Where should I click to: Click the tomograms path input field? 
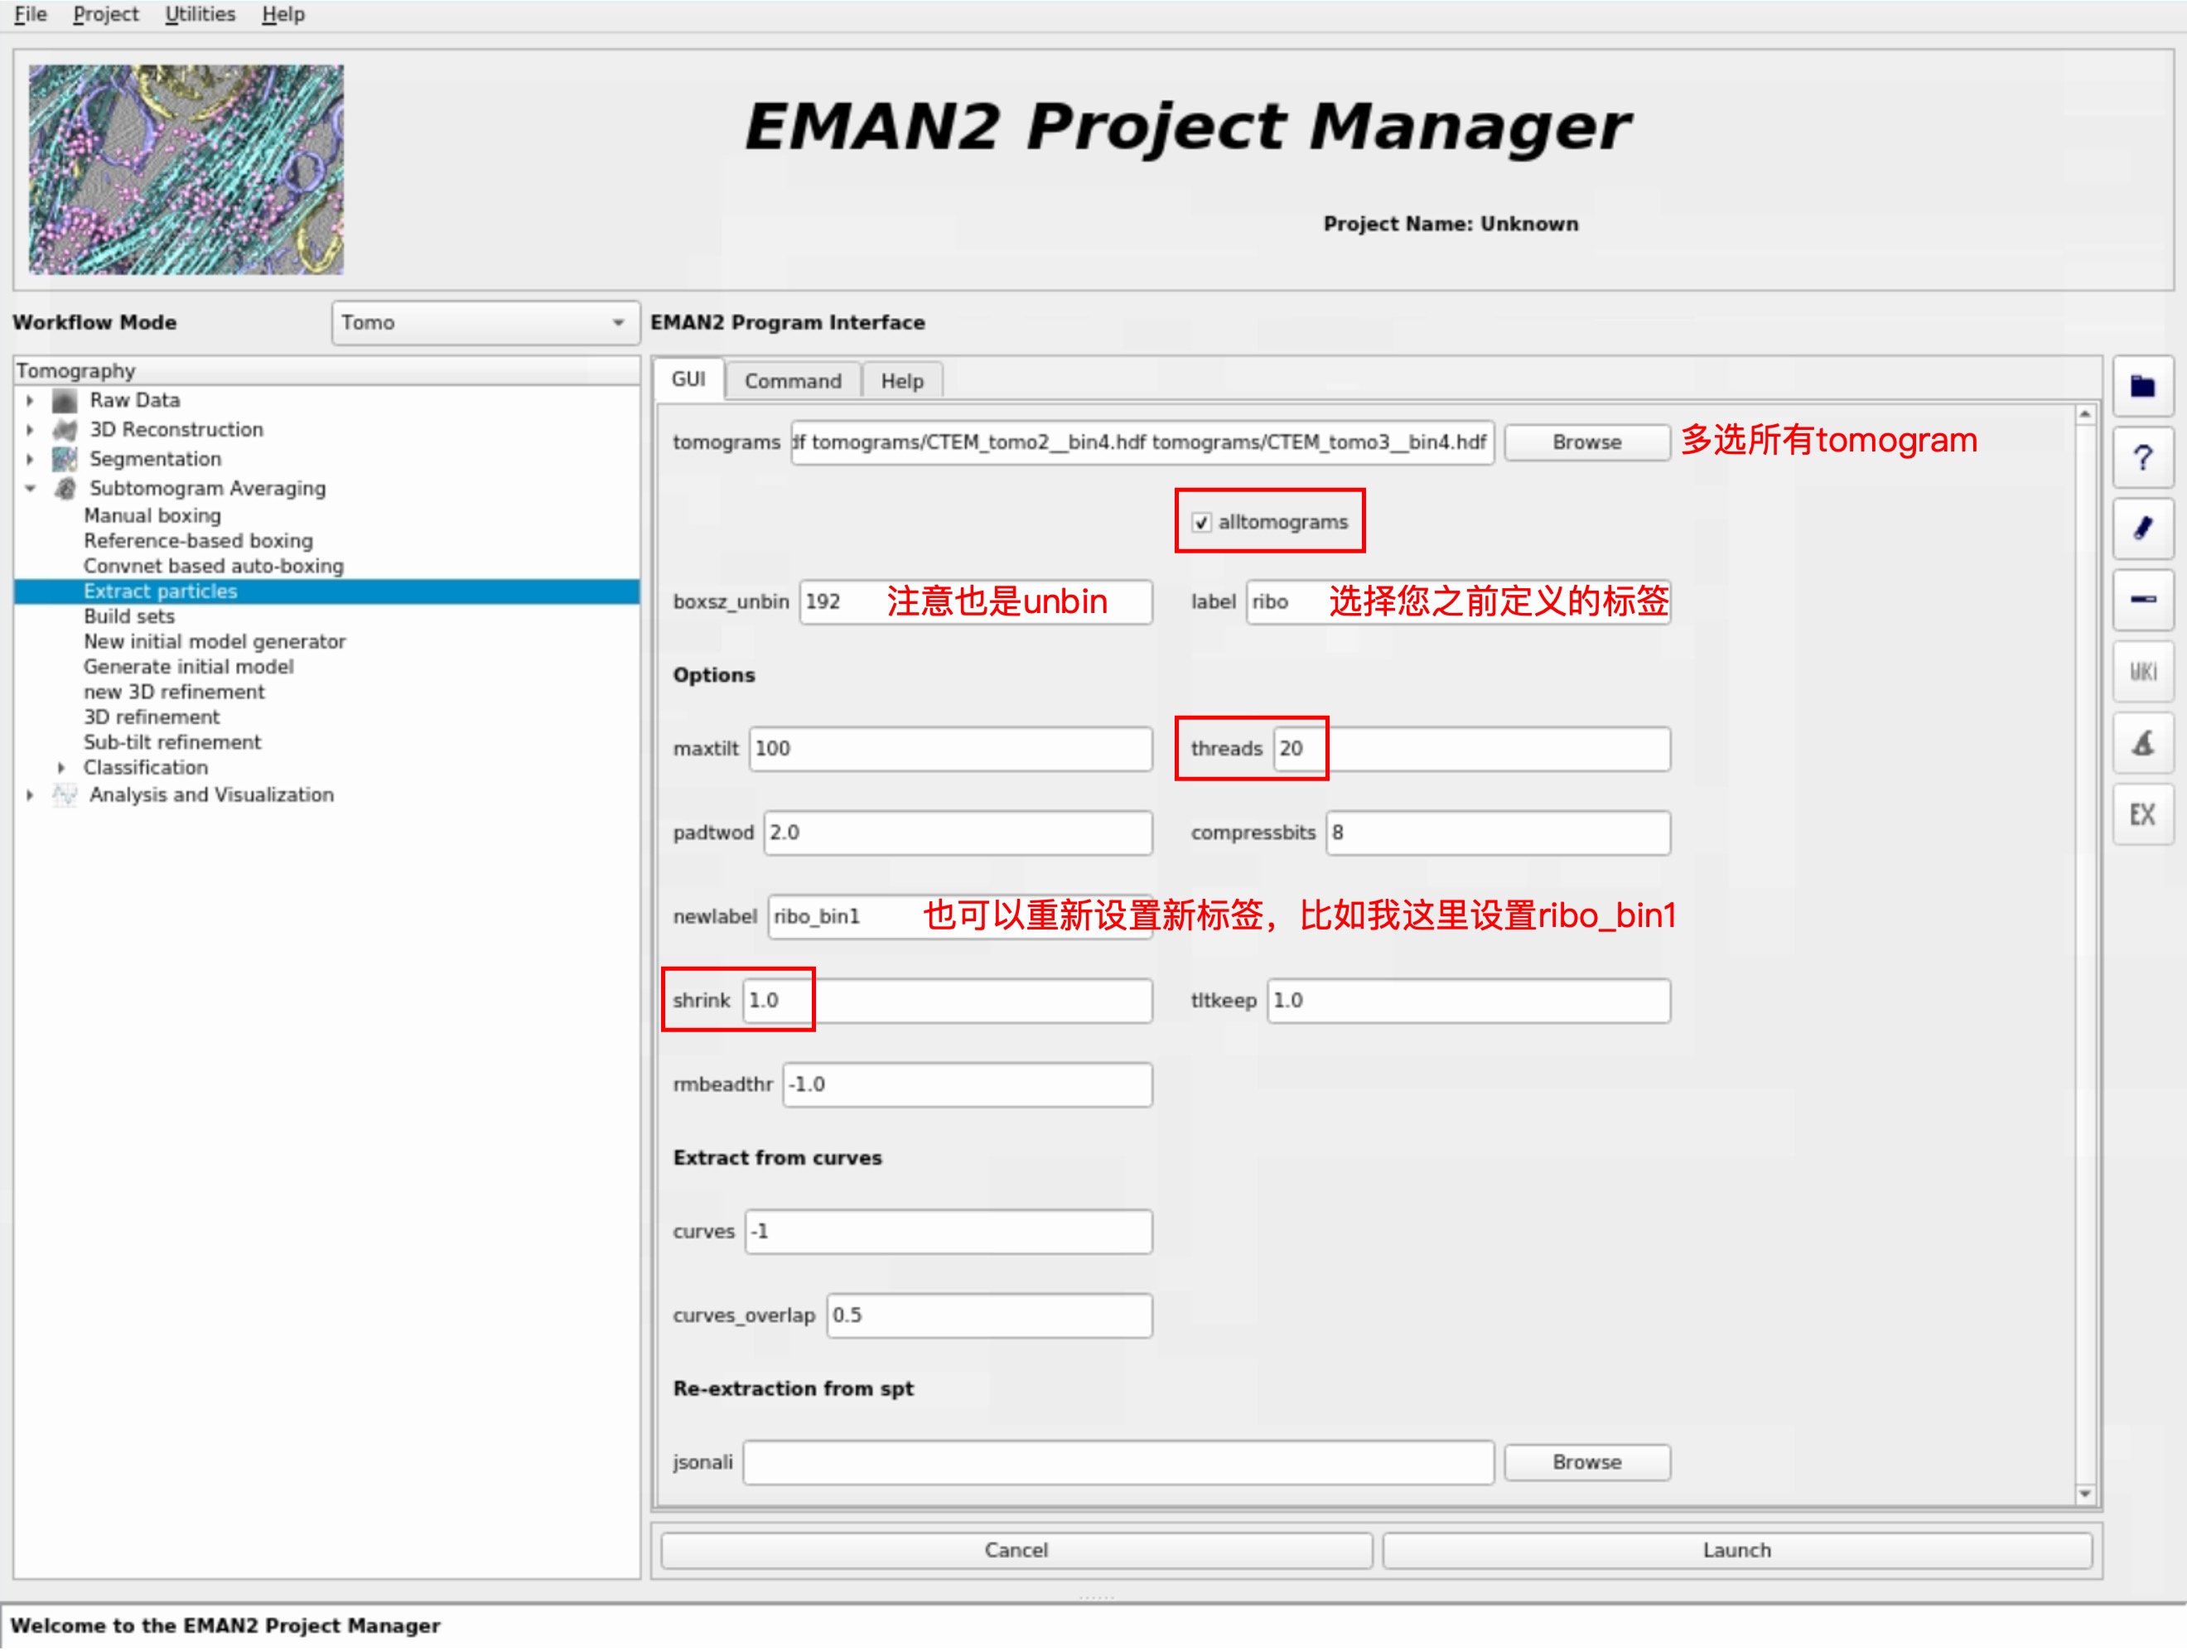(1142, 442)
